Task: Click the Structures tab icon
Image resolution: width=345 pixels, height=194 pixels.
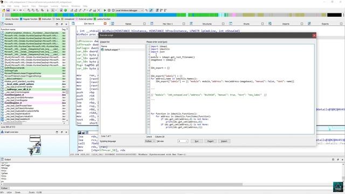Action: 191,24
